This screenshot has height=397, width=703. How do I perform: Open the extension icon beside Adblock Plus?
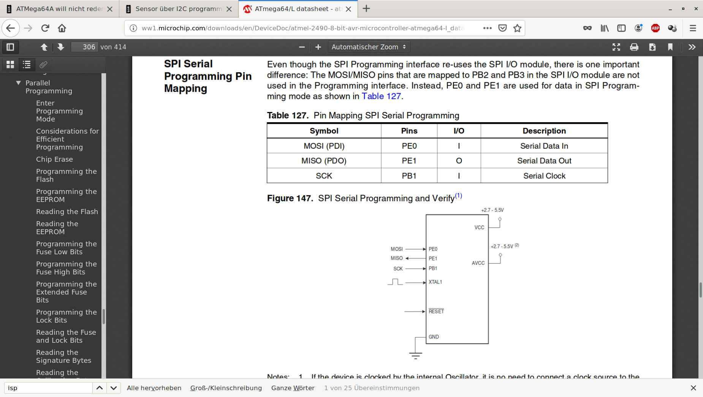click(x=672, y=28)
